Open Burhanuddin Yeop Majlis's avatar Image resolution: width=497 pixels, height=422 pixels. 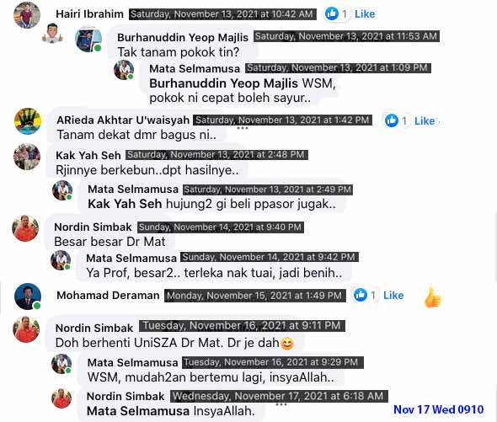[x=88, y=39]
